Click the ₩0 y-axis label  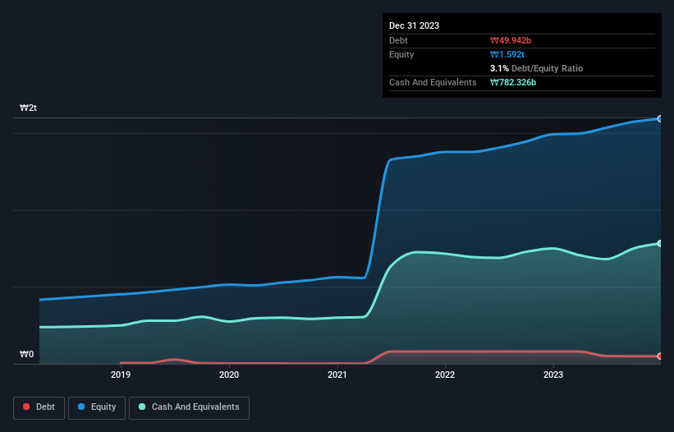[x=26, y=354]
